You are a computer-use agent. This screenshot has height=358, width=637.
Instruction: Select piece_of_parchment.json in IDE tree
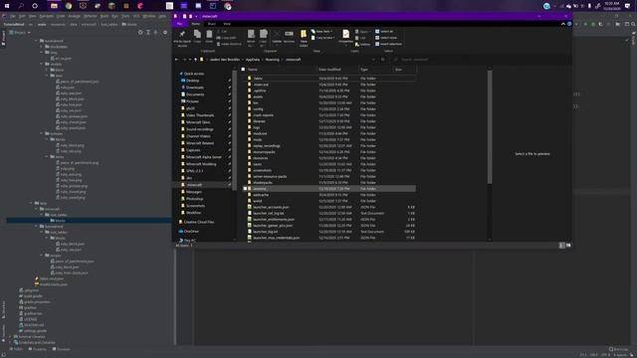click(x=78, y=82)
